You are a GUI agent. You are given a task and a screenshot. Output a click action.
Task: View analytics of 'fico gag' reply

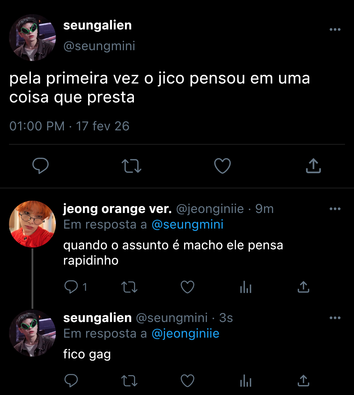(246, 381)
